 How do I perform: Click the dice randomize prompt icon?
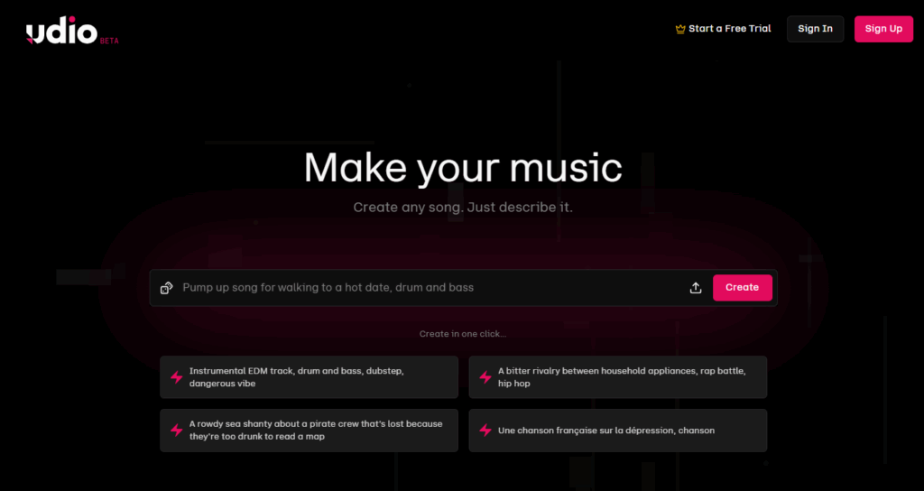pos(166,288)
